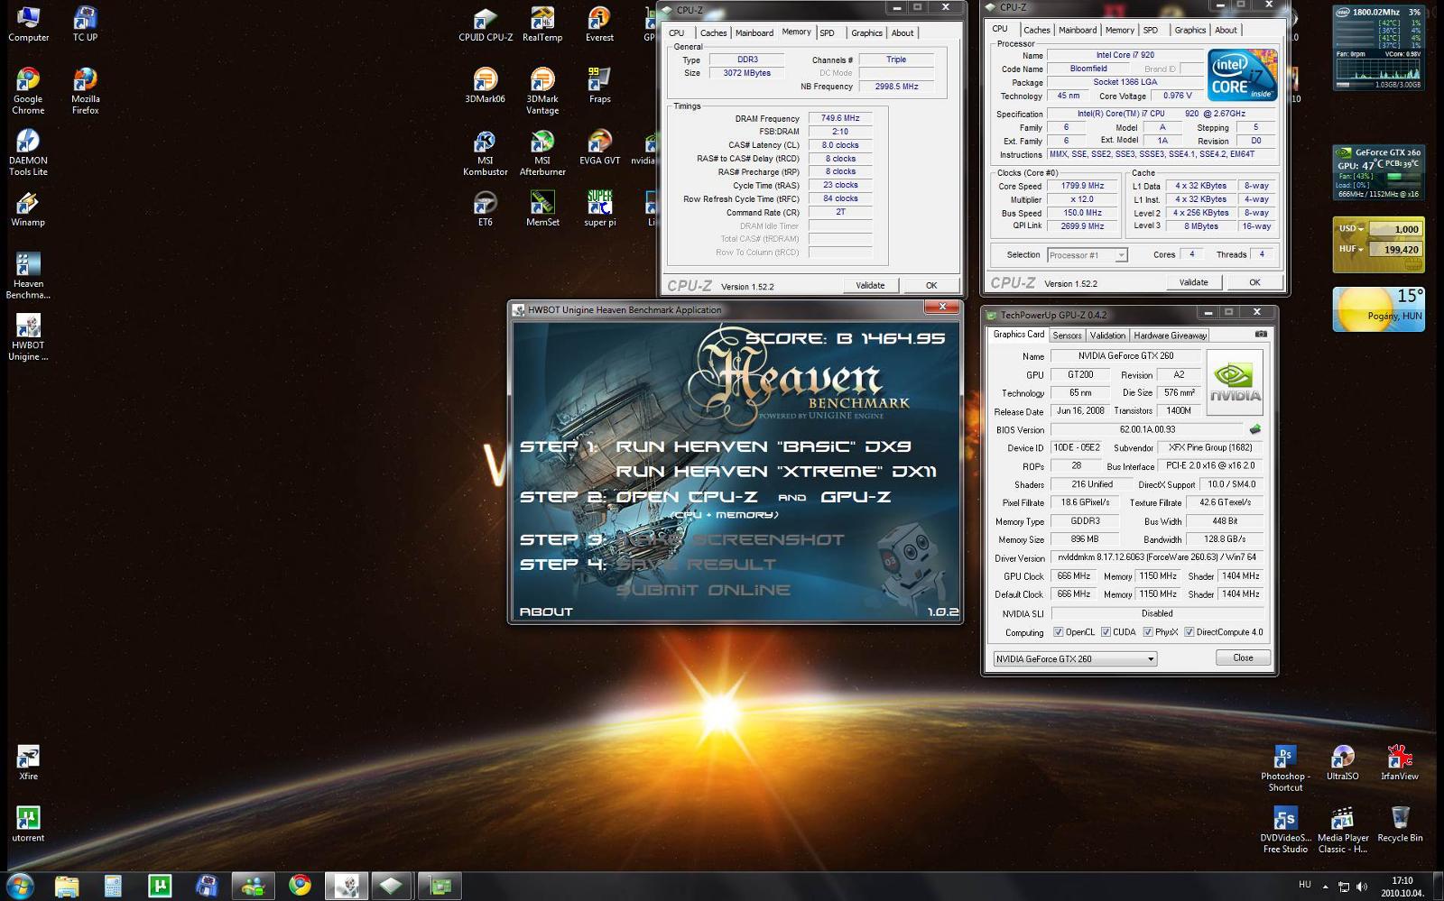
Task: Open the Computer desktop icon
Action: tap(28, 24)
